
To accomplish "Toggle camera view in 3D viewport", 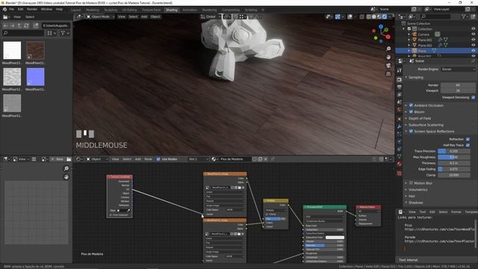I will point(388,66).
